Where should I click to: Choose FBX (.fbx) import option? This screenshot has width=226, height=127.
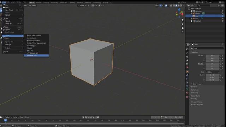click(36, 50)
